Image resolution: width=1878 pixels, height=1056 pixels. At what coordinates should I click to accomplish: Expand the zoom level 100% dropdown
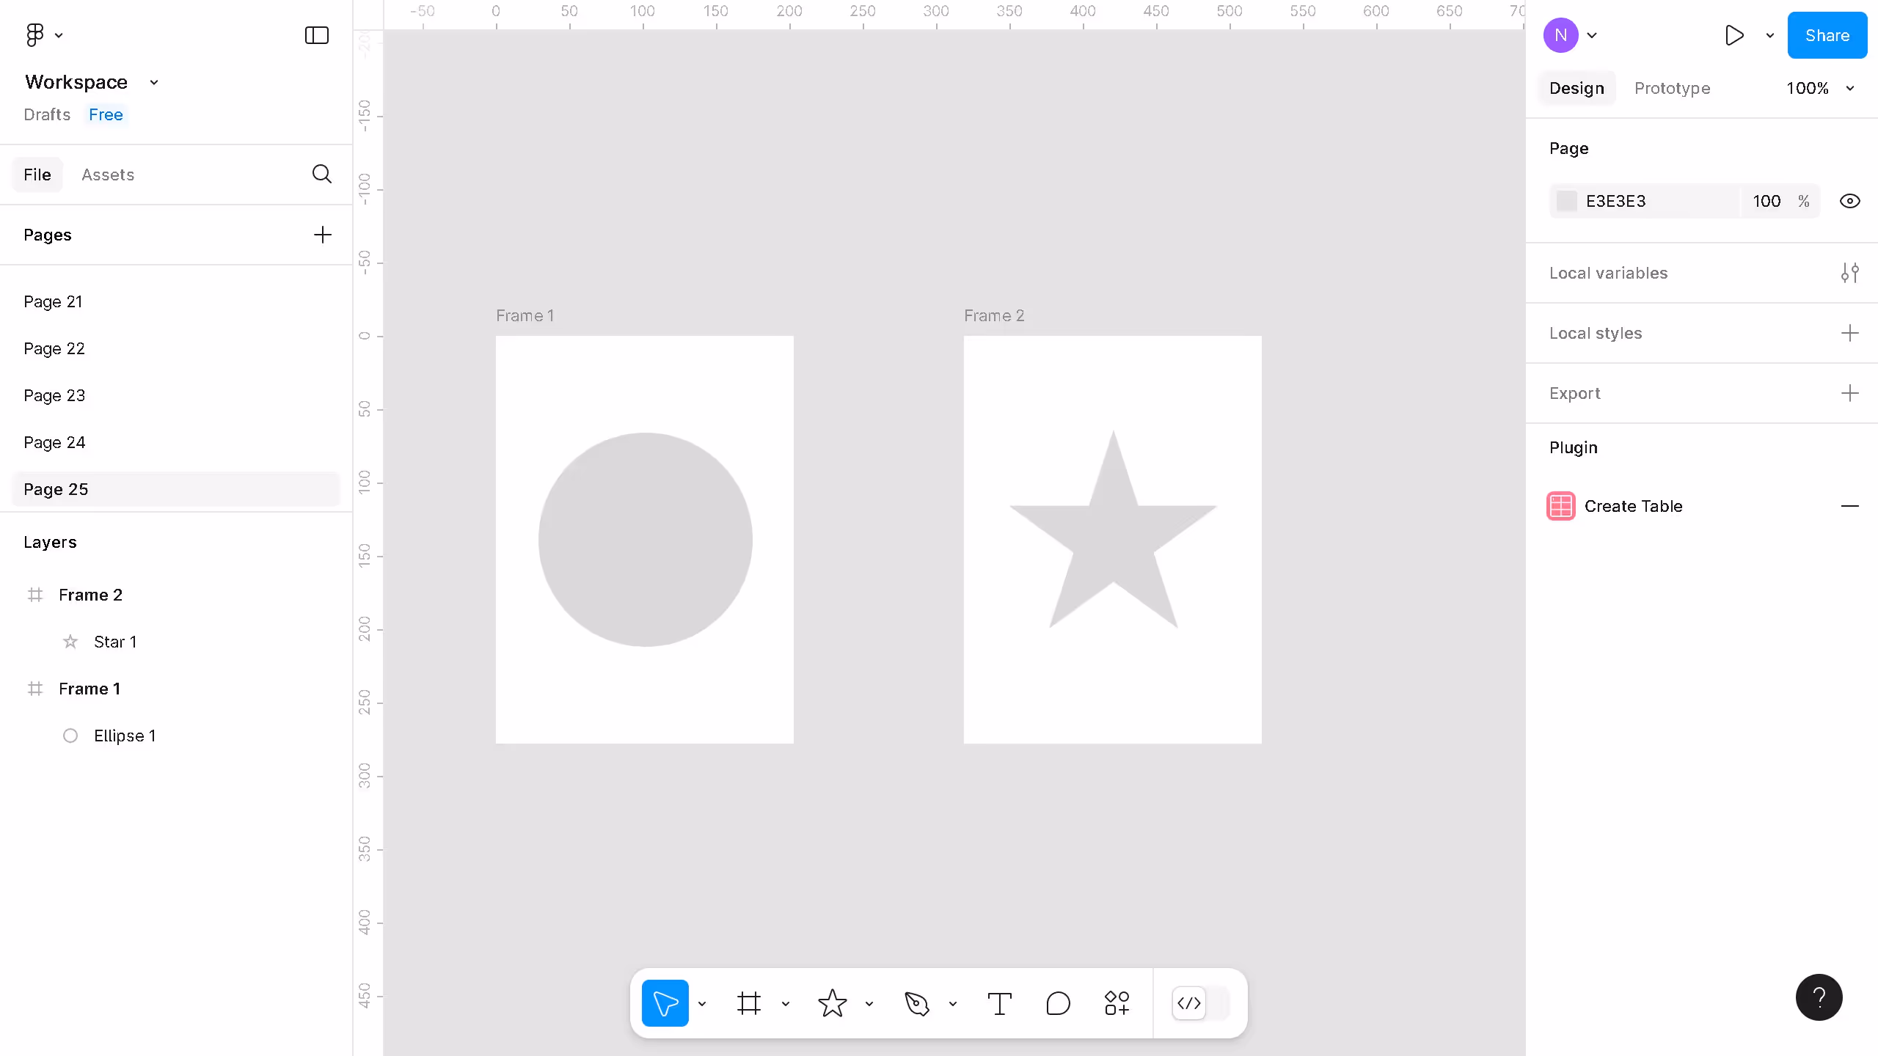pos(1819,88)
